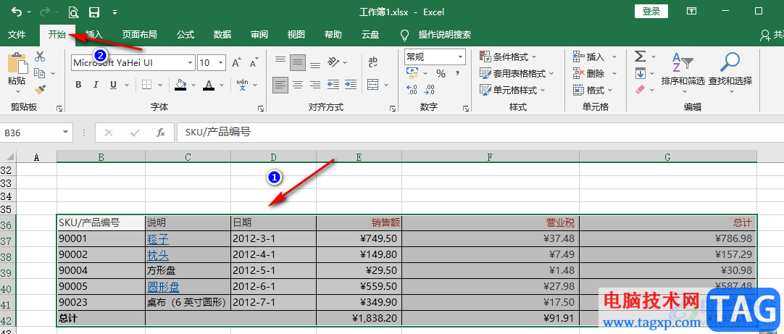This screenshot has height=334, width=784.
Task: Click the Fill down arrow icon
Action: point(641,73)
